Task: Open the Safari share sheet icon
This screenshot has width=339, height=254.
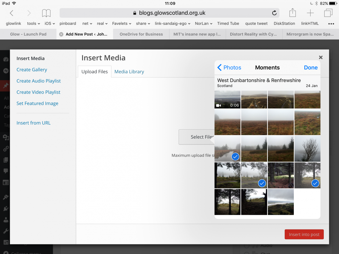Action: point(293,13)
